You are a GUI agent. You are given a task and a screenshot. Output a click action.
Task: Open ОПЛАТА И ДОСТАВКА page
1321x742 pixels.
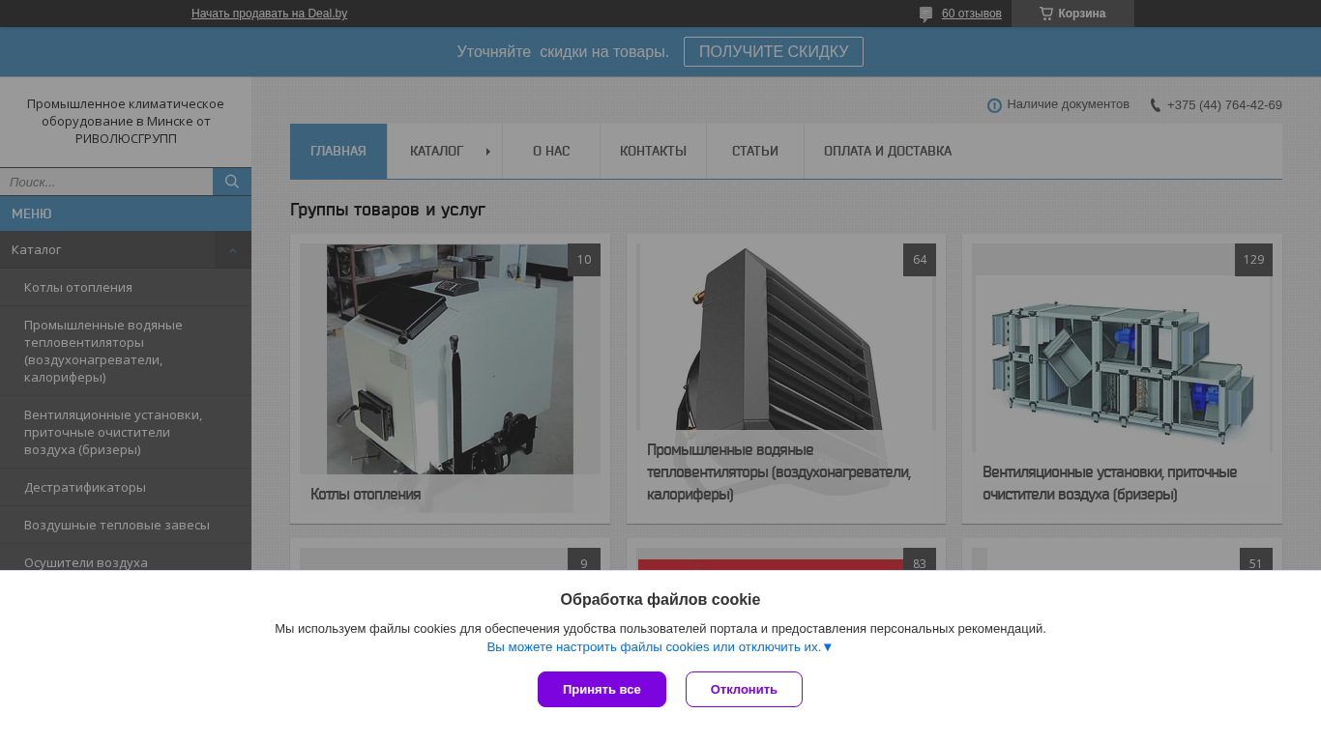tap(888, 152)
